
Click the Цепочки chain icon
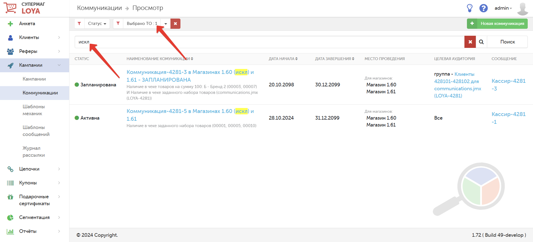click(x=10, y=169)
